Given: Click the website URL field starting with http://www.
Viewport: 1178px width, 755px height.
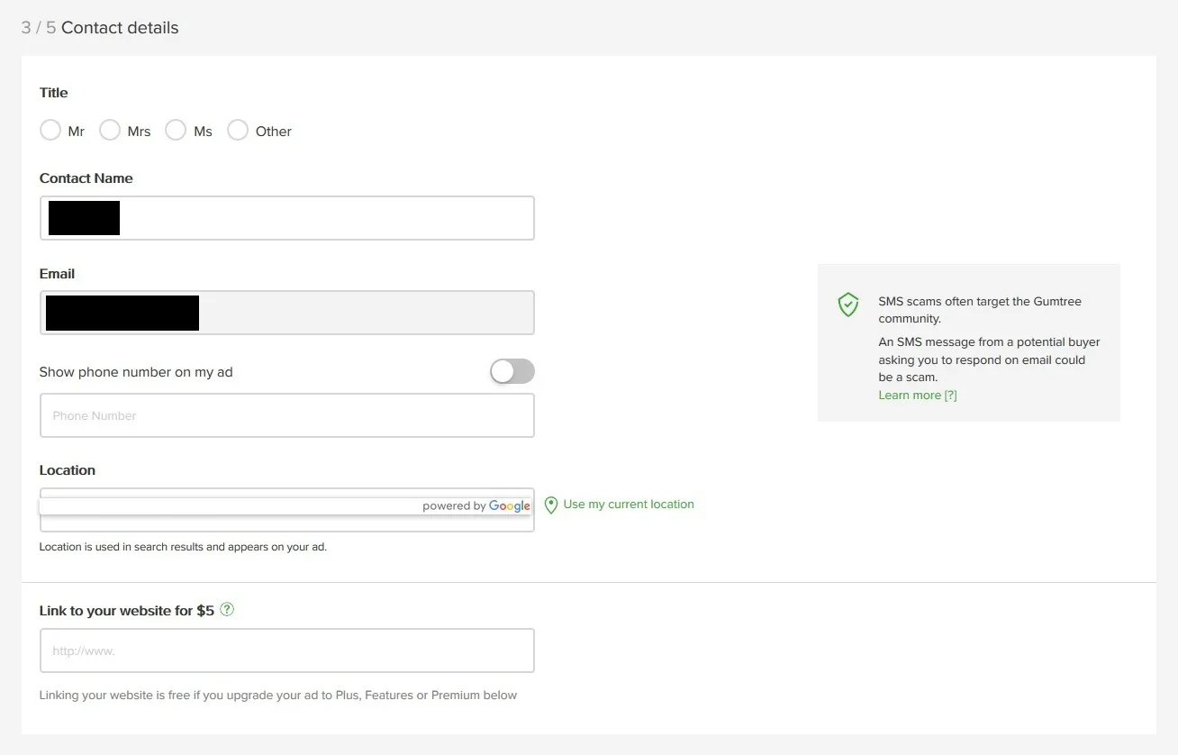Looking at the screenshot, I should pos(286,650).
